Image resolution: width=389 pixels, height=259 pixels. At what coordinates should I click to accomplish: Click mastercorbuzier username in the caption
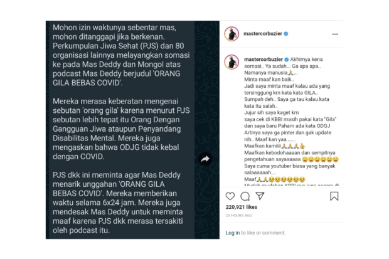[x=264, y=60]
